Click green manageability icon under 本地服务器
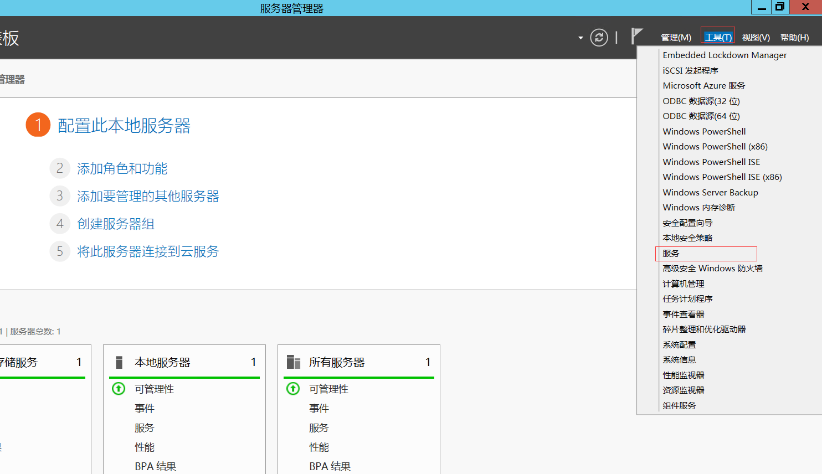The height and width of the screenshot is (474, 822). pyautogui.click(x=119, y=389)
